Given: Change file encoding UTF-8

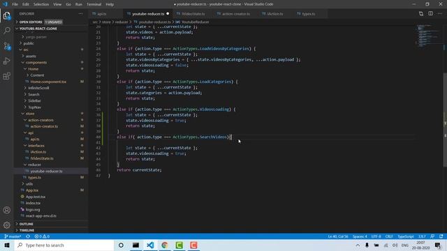Looking at the screenshot, I should [376, 236].
